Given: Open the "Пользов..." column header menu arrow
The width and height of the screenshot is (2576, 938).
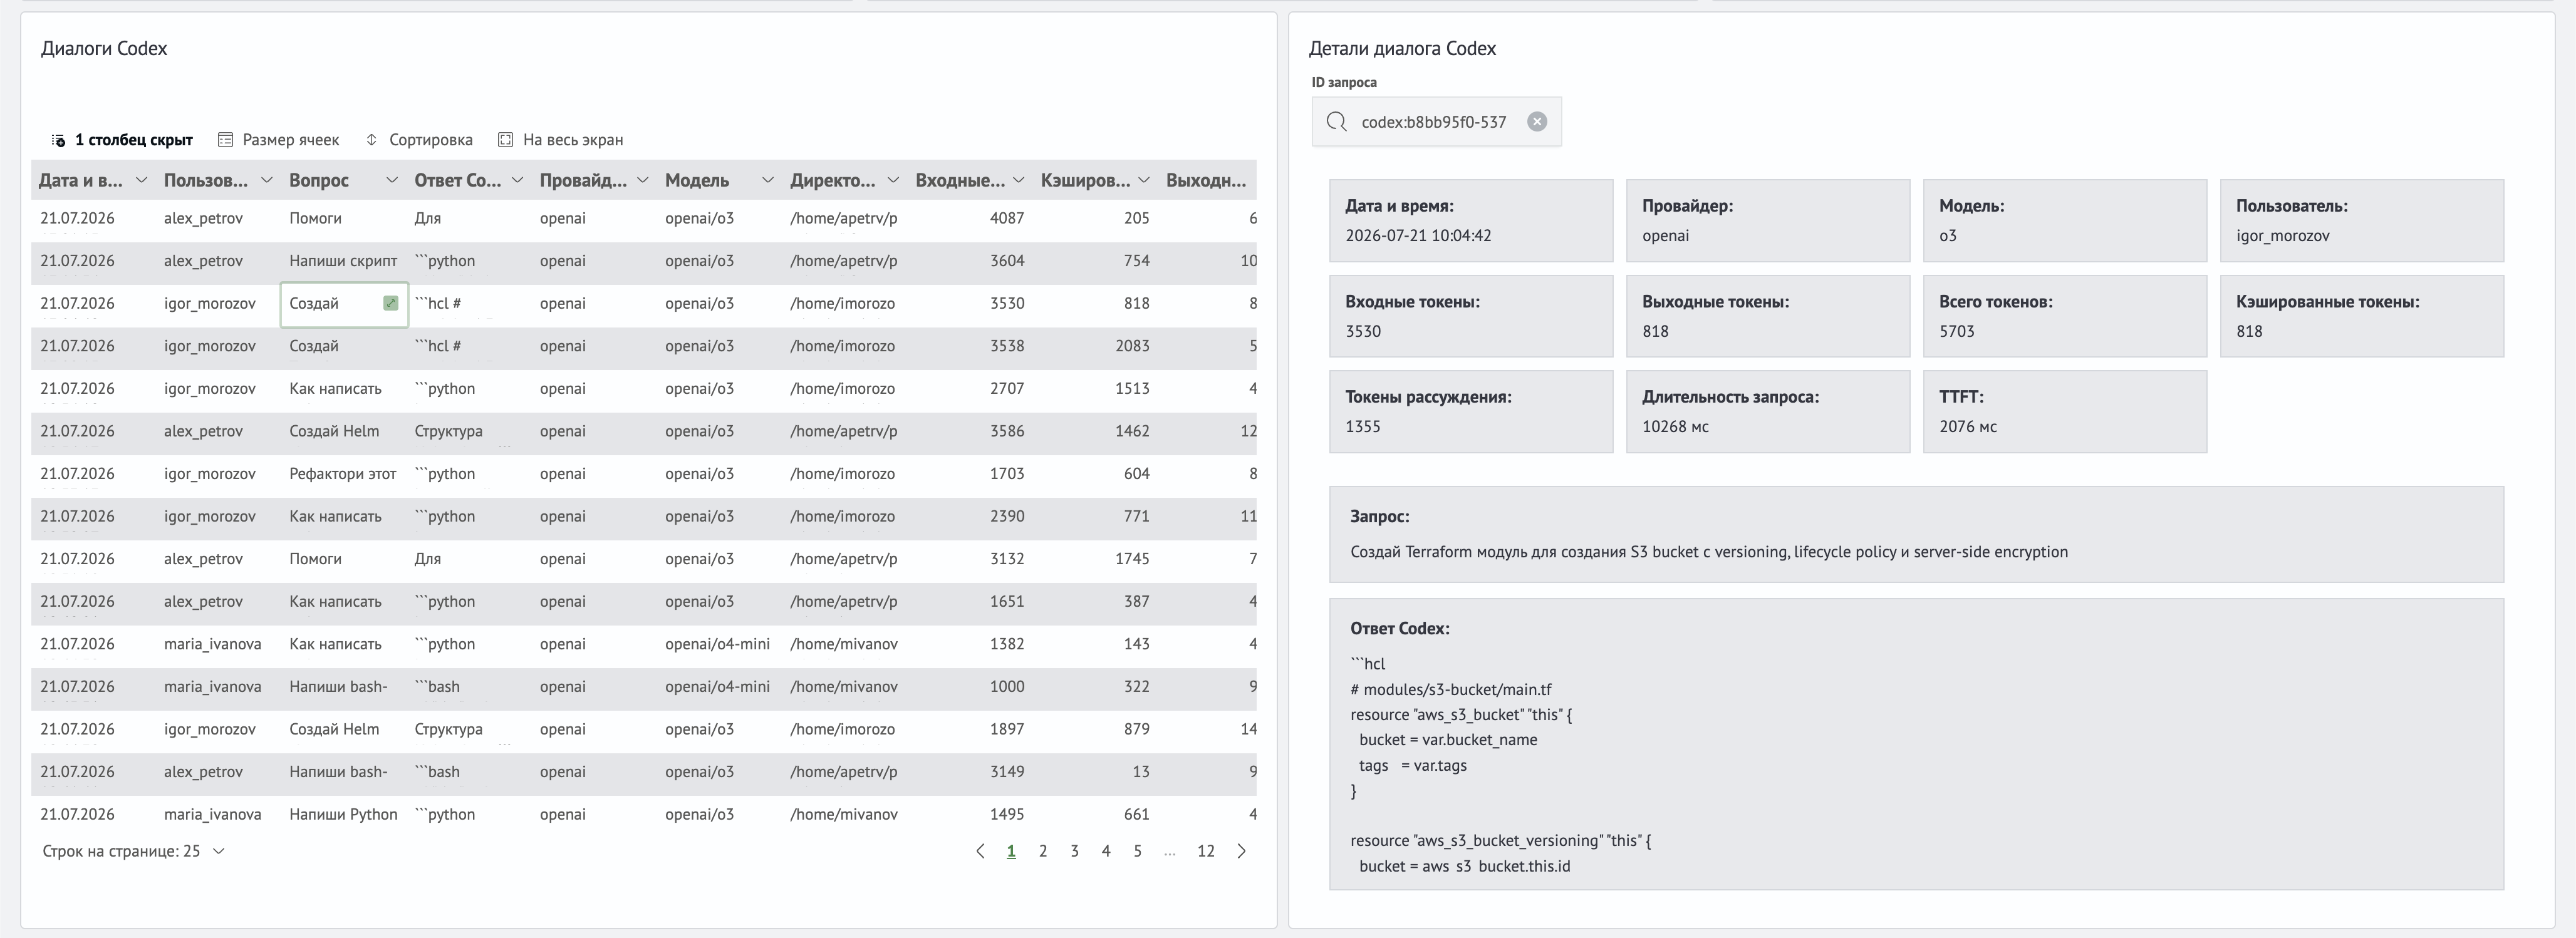Looking at the screenshot, I should click(266, 180).
